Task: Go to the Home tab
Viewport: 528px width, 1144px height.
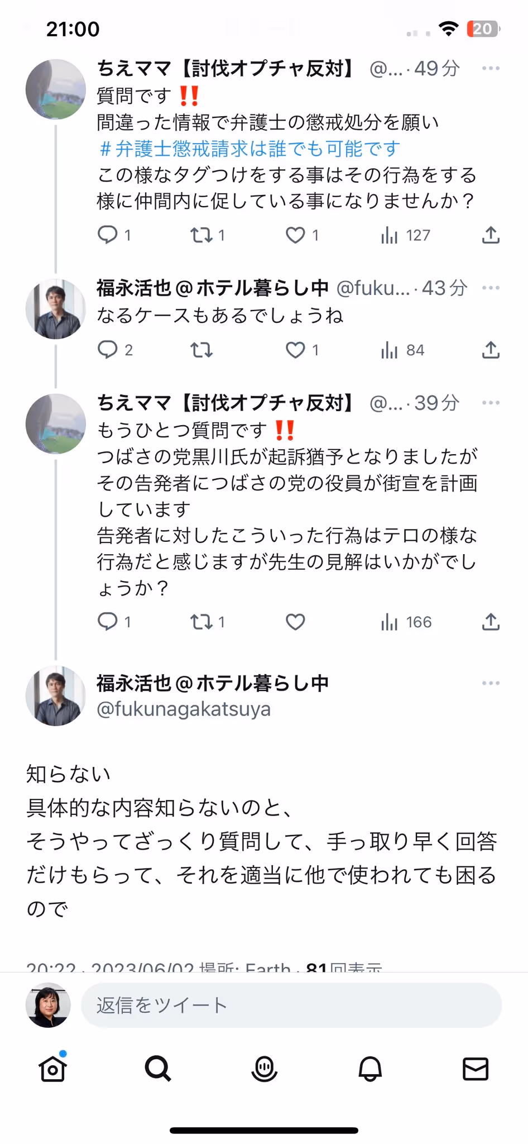Action: tap(53, 1069)
